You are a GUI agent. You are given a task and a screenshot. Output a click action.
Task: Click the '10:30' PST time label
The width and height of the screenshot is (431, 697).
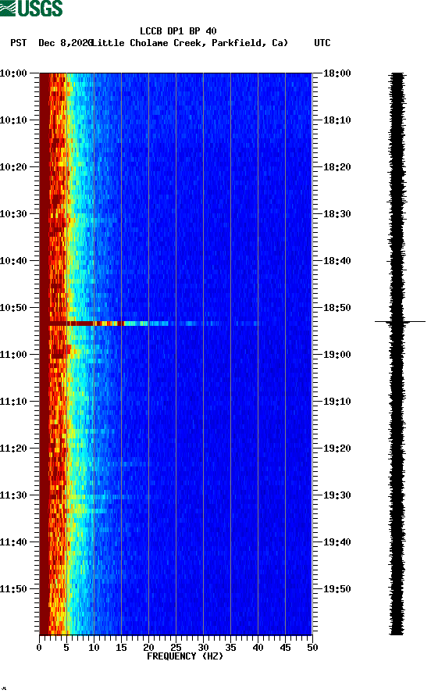[x=13, y=214]
